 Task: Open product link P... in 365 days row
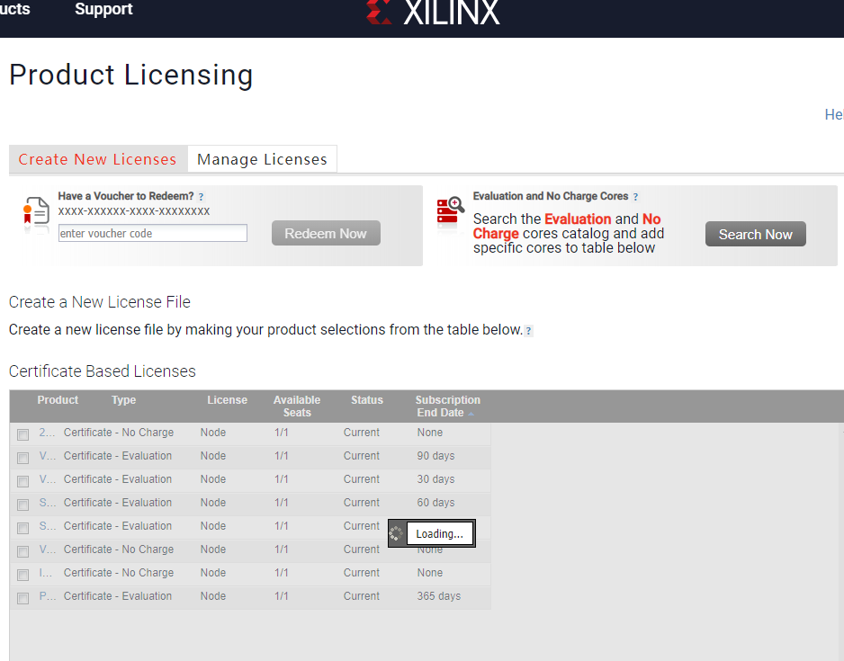coord(48,596)
